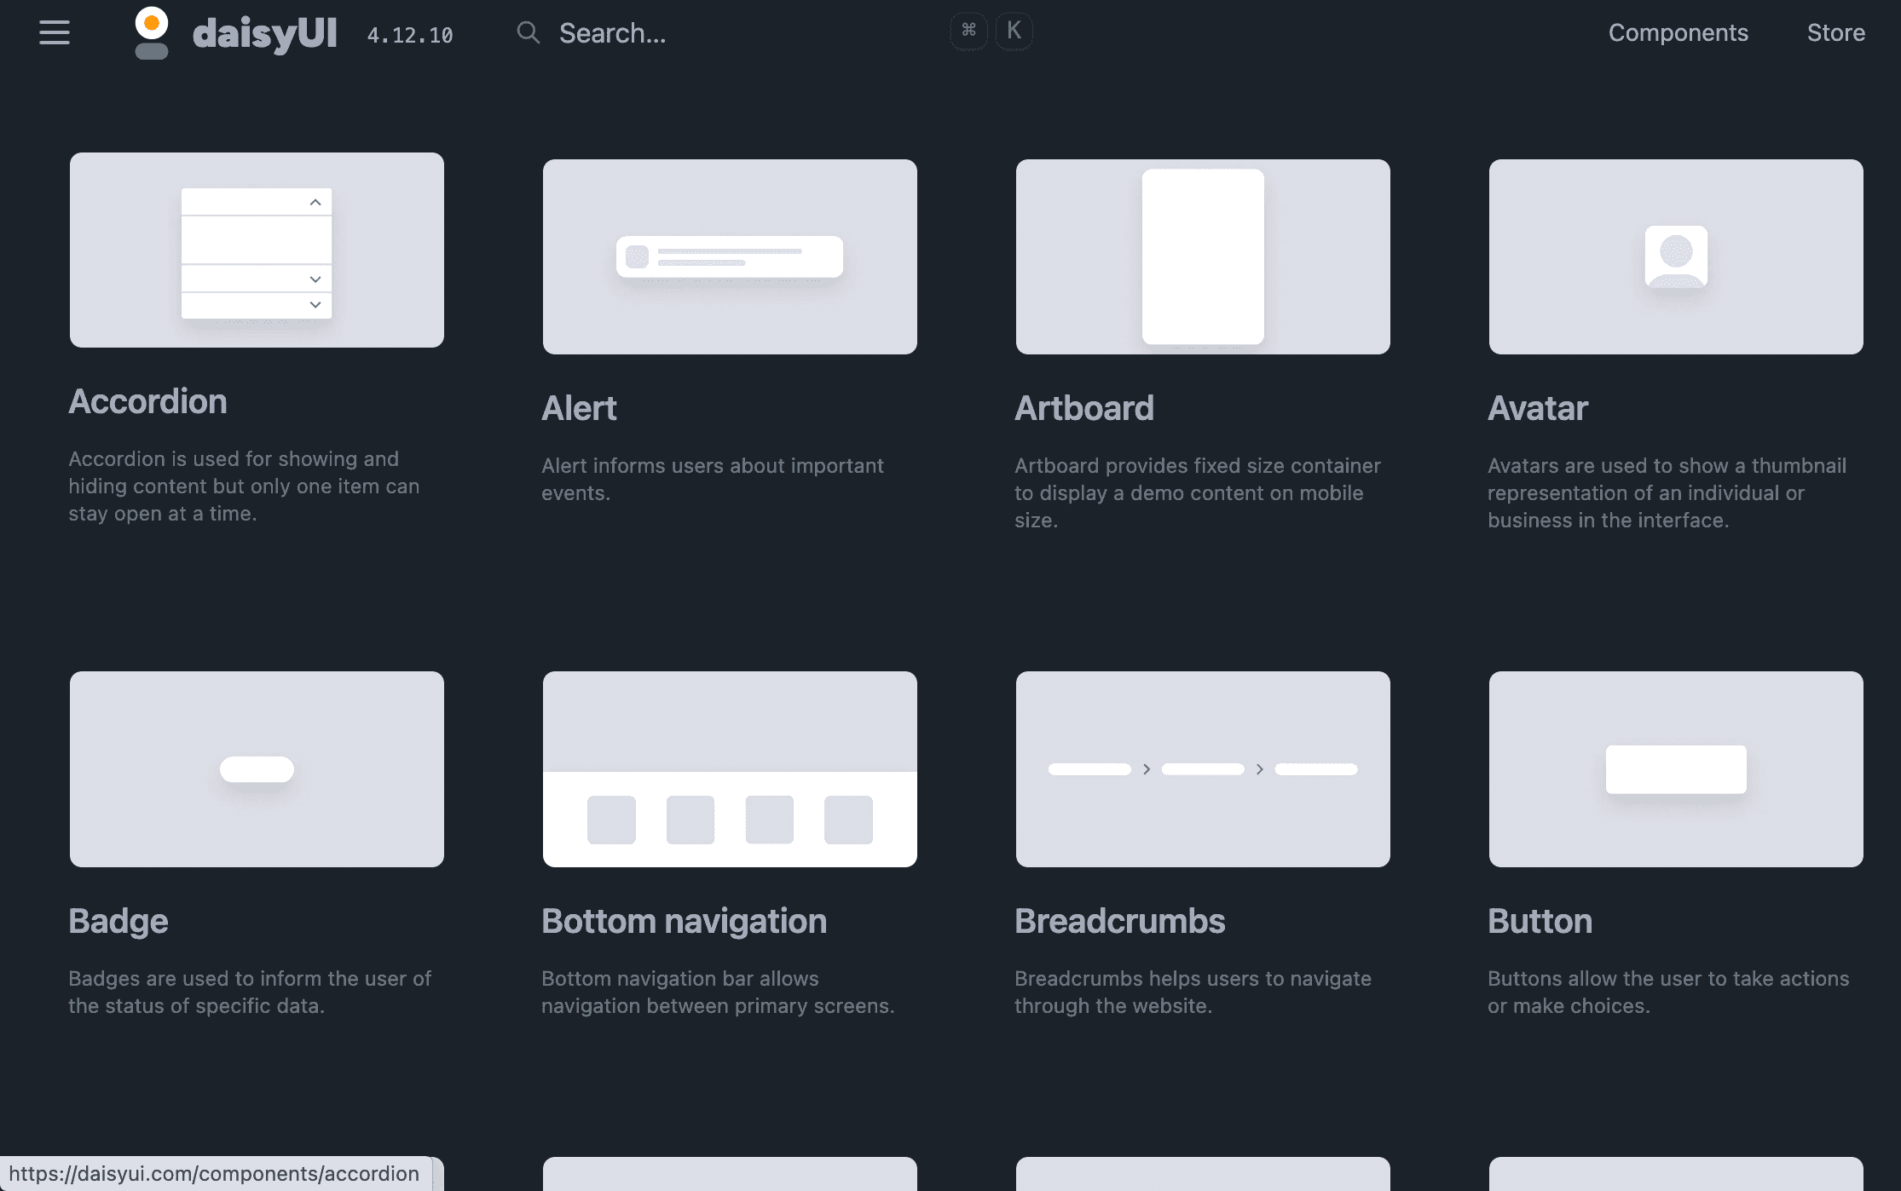Viewport: 1901px width, 1191px height.
Task: Click the Artboard heading
Action: pos(1084,409)
